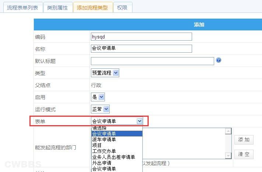The image size is (262, 172).
Task: Switch to the 类别属性 tab
Action: pos(58,8)
